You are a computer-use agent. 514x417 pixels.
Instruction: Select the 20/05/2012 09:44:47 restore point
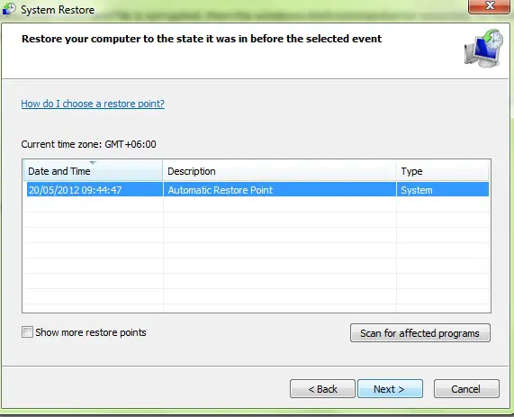[257, 190]
